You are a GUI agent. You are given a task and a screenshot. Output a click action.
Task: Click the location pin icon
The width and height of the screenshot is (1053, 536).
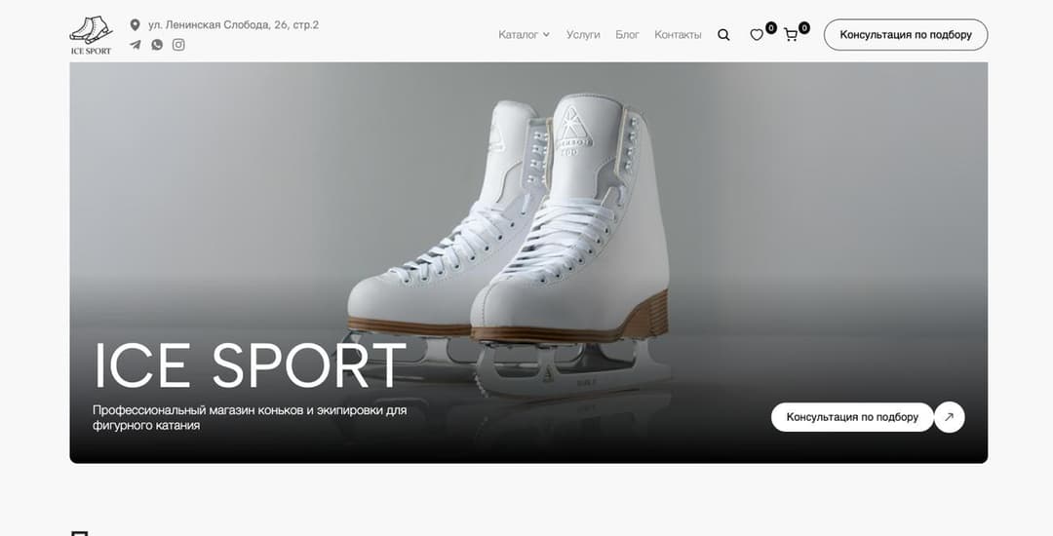point(135,24)
